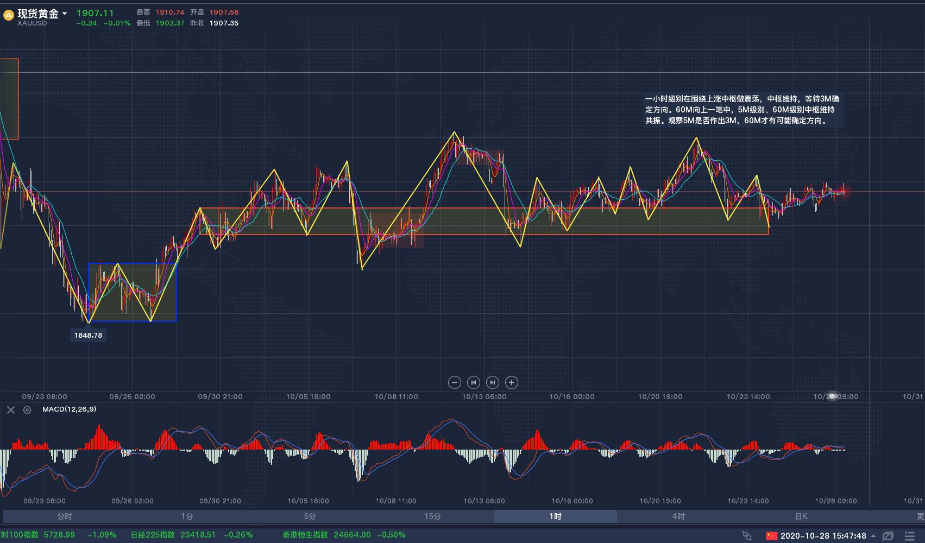925x543 pixels.
Task: Expand the time selector arrow beside clock
Action: click(873, 536)
